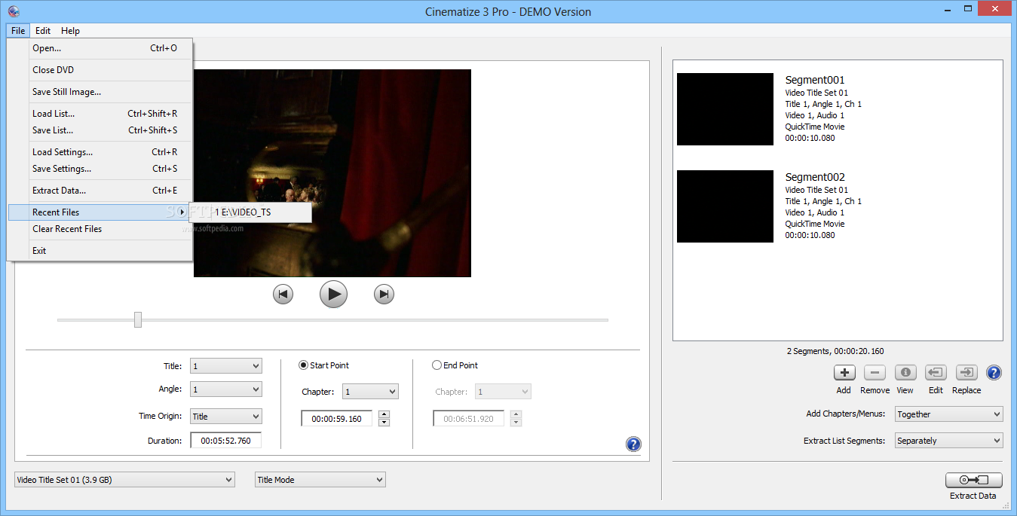Click the Segment002 title text
The image size is (1017, 516).
pyautogui.click(x=815, y=177)
